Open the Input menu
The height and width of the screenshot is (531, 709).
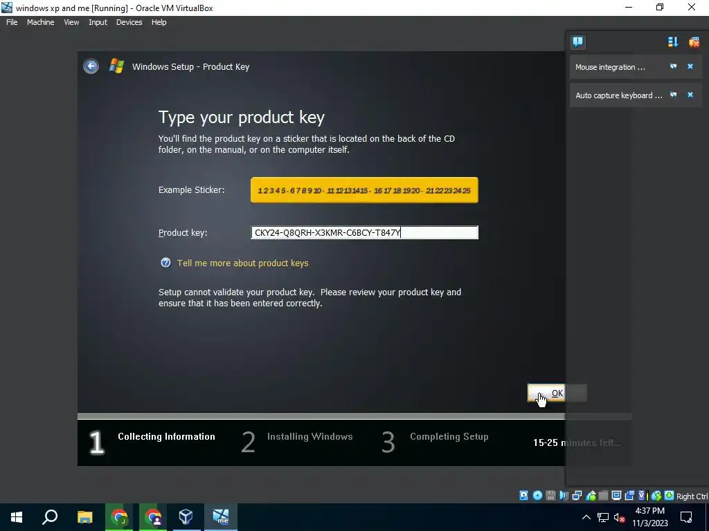(98, 22)
